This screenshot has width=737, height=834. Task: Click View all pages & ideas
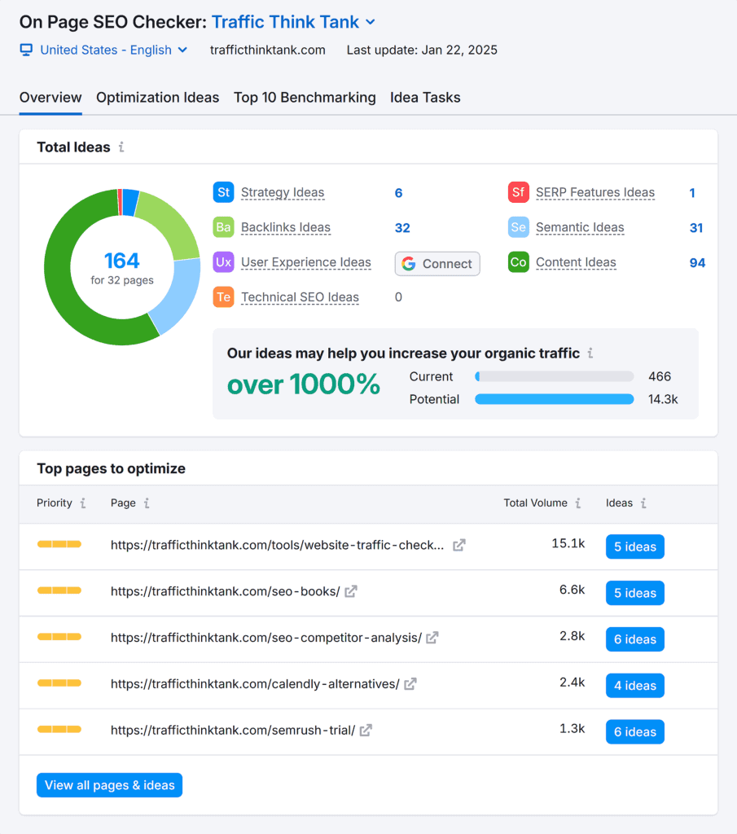click(109, 784)
